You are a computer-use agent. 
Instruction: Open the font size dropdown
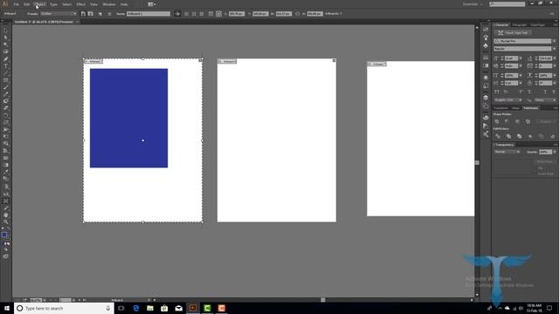pos(521,58)
